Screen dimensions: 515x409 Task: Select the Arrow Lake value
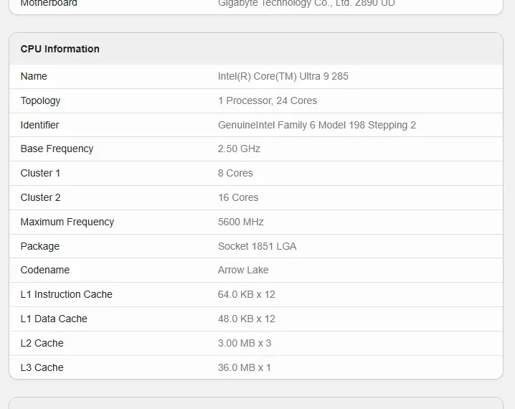(243, 270)
